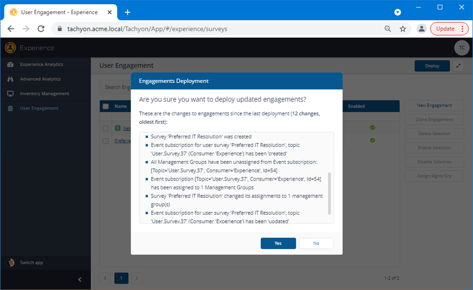The height and width of the screenshot is (290, 473).
Task: Confirm deployment with the Yes button
Action: click(278, 243)
